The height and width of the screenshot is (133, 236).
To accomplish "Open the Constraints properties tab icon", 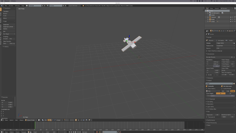I will coord(221,31).
